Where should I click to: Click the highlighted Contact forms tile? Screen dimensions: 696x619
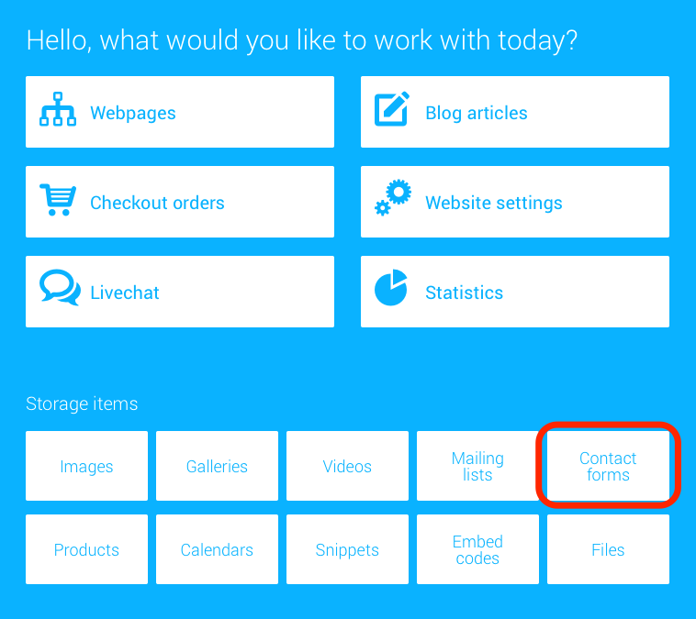608,466
